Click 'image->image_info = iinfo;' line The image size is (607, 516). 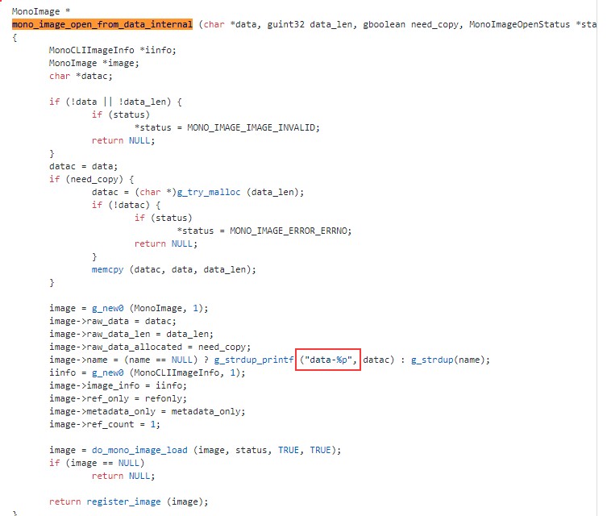pos(118,385)
